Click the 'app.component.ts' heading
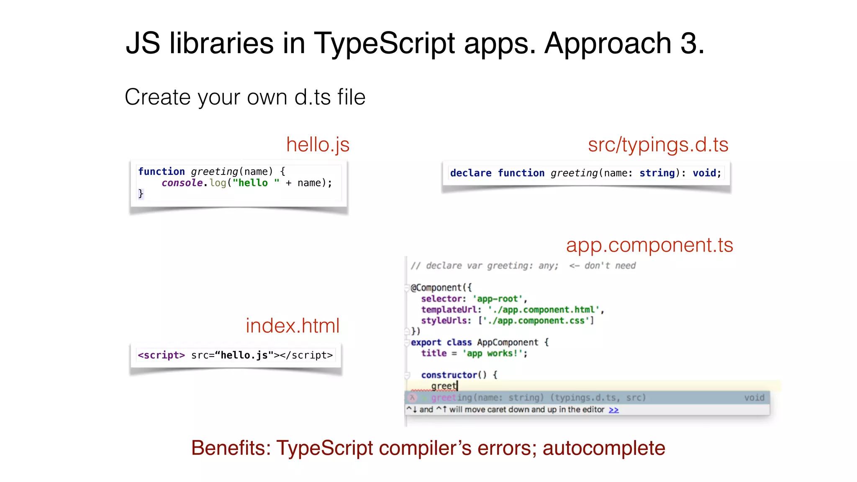The height and width of the screenshot is (482, 857). [649, 245]
